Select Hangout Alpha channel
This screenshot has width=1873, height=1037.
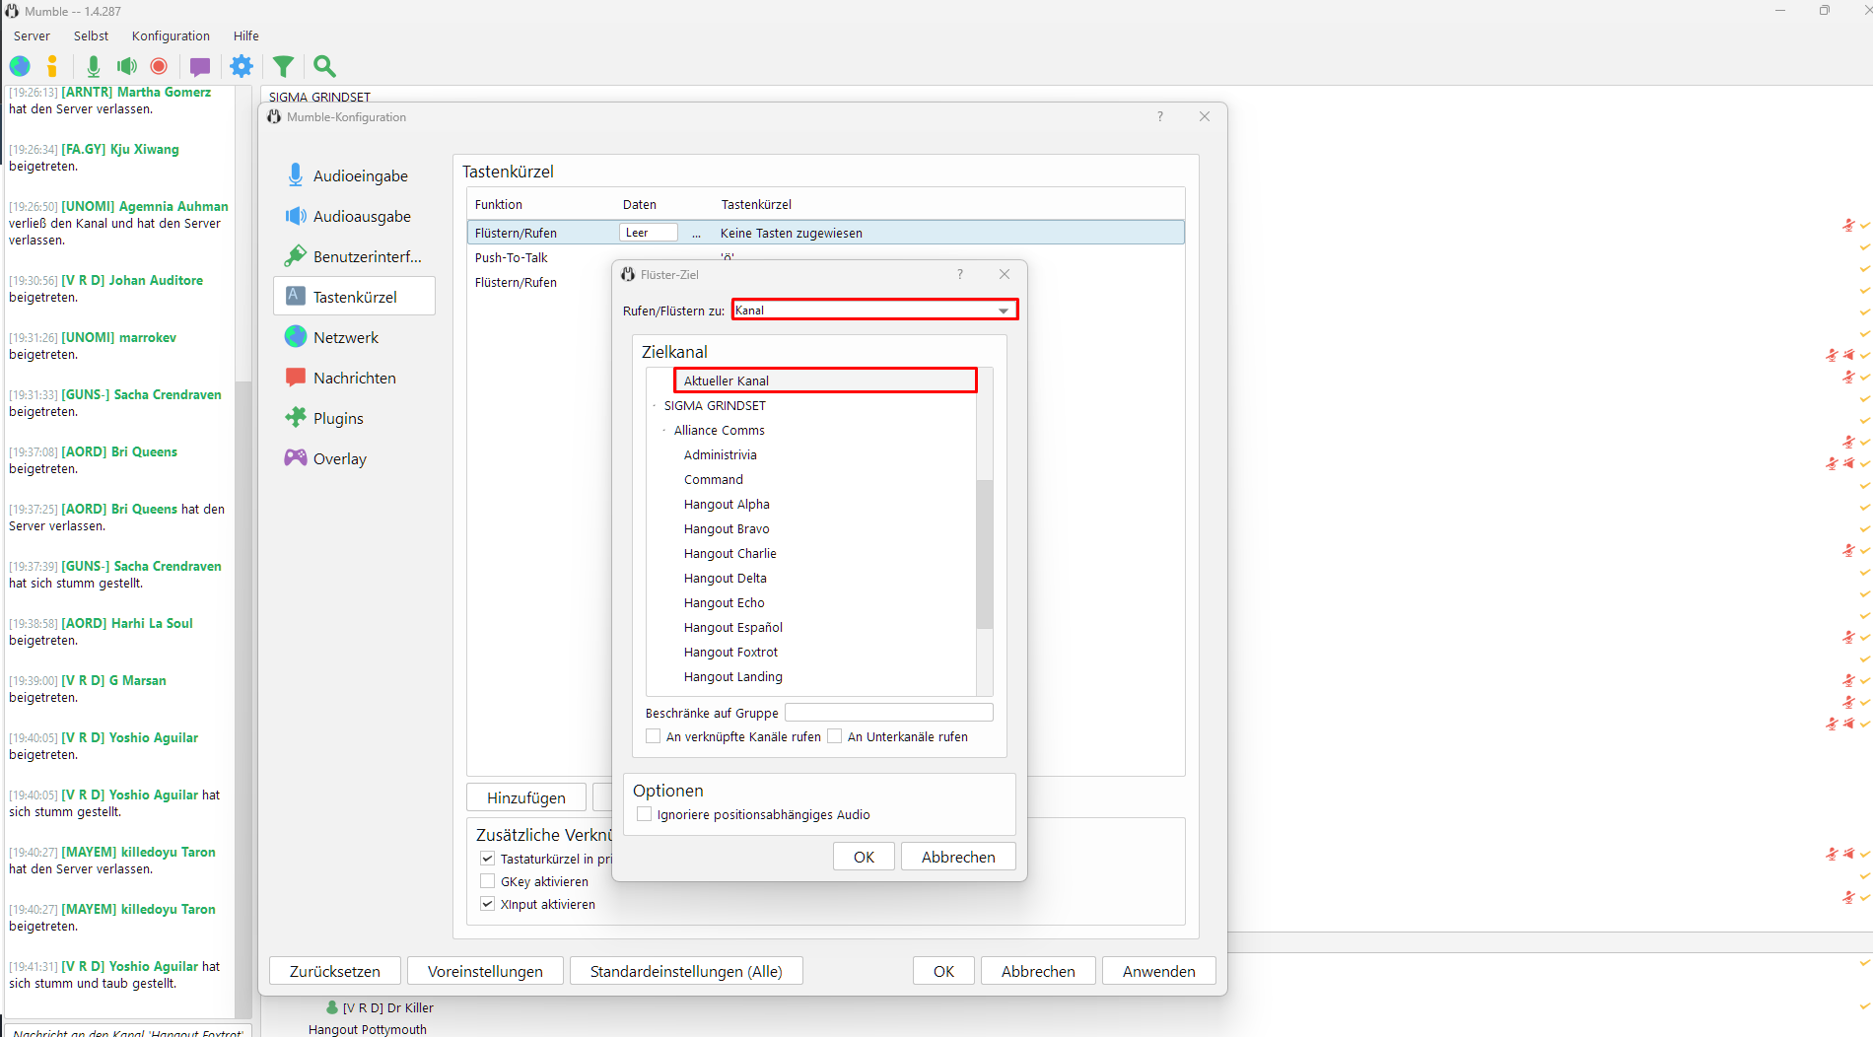[727, 504]
